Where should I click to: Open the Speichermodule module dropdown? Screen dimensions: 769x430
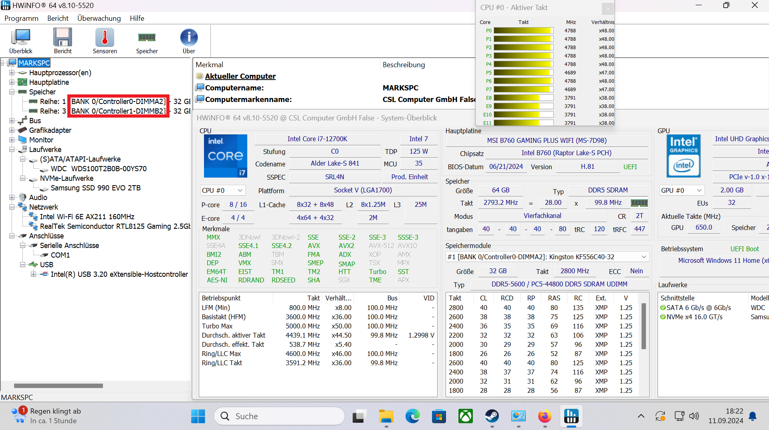pos(547,257)
